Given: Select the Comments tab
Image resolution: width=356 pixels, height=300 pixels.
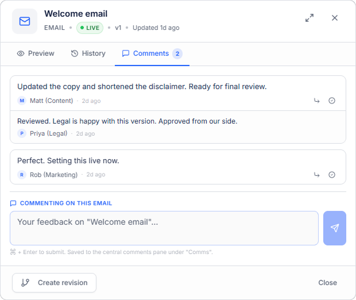Looking at the screenshot, I should [152, 53].
